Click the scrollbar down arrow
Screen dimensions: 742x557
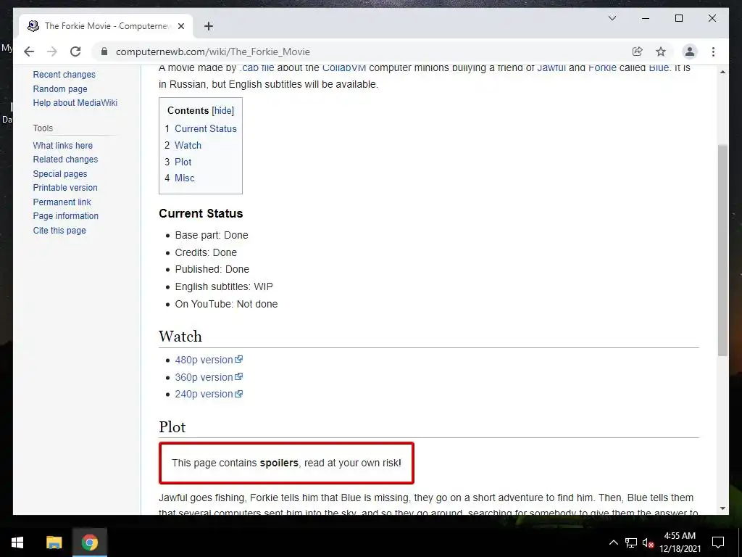pyautogui.click(x=722, y=508)
